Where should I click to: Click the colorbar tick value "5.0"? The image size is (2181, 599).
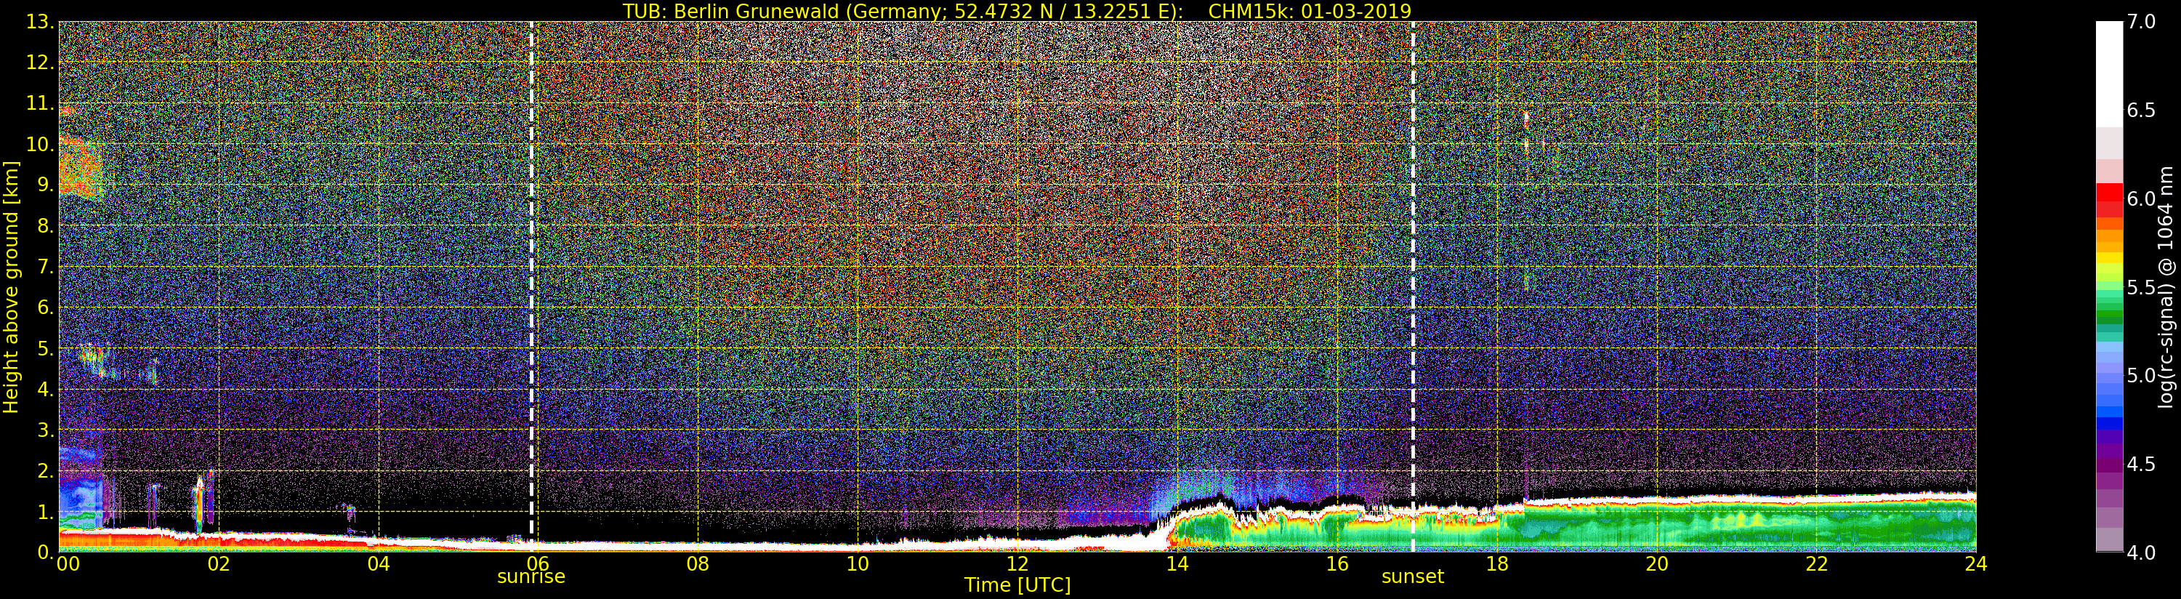[2141, 375]
